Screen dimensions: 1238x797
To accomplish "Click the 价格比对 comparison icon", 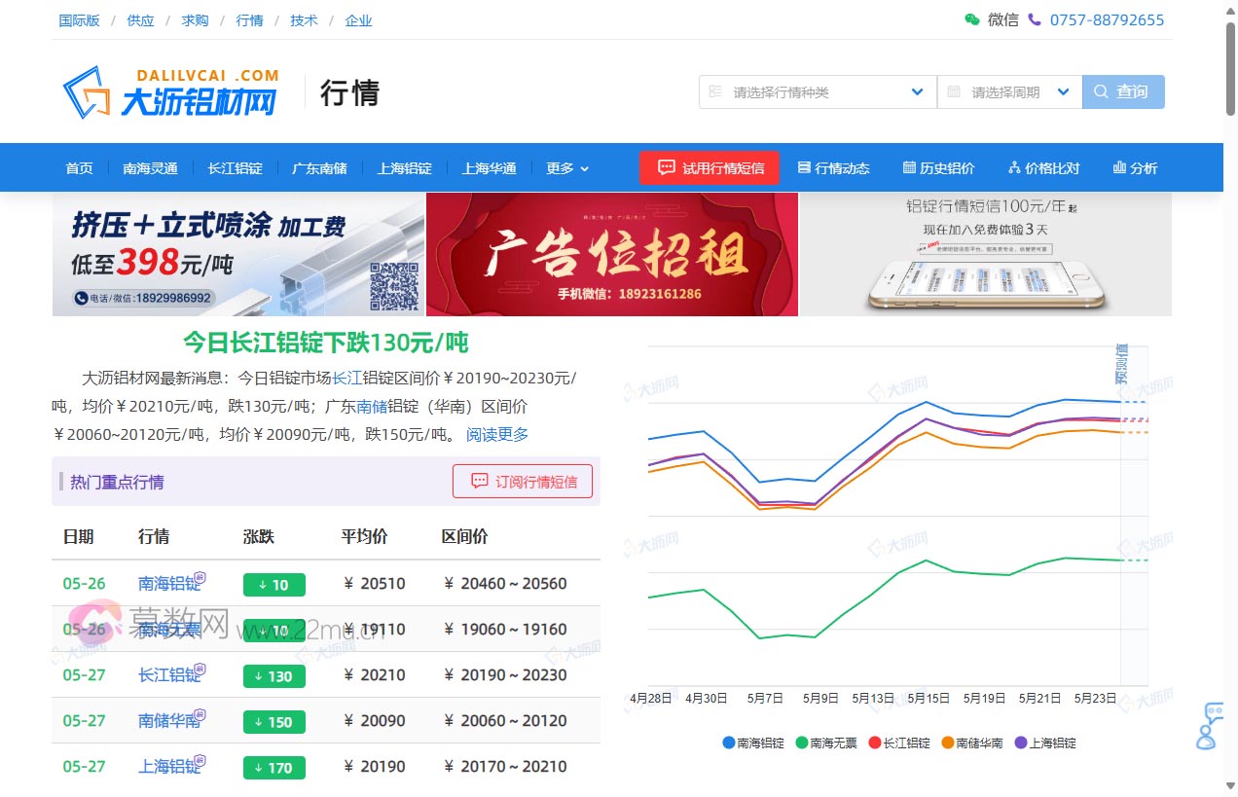I will 1014,167.
